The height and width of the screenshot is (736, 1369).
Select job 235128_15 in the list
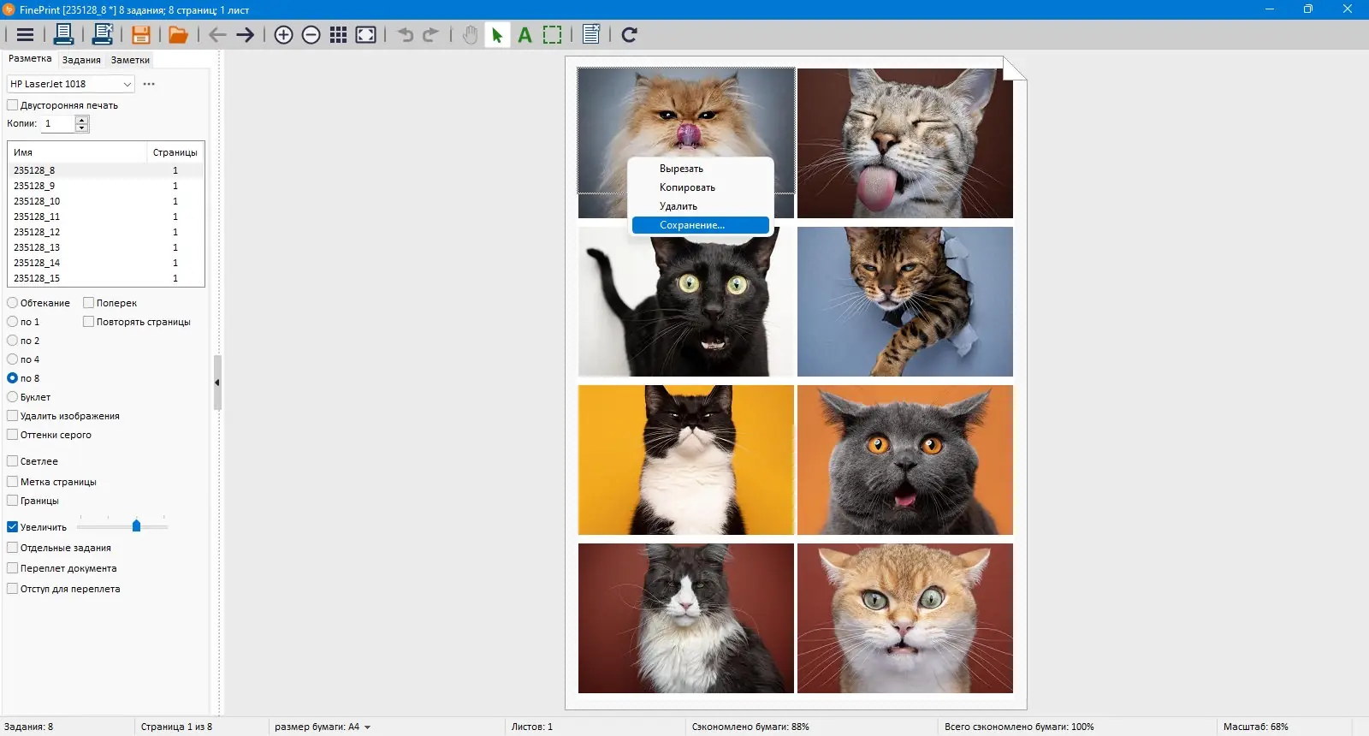(x=106, y=278)
